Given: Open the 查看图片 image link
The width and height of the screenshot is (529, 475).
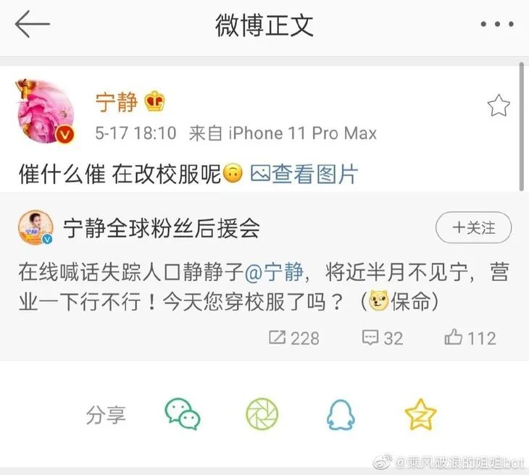Looking at the screenshot, I should pyautogui.click(x=304, y=175).
